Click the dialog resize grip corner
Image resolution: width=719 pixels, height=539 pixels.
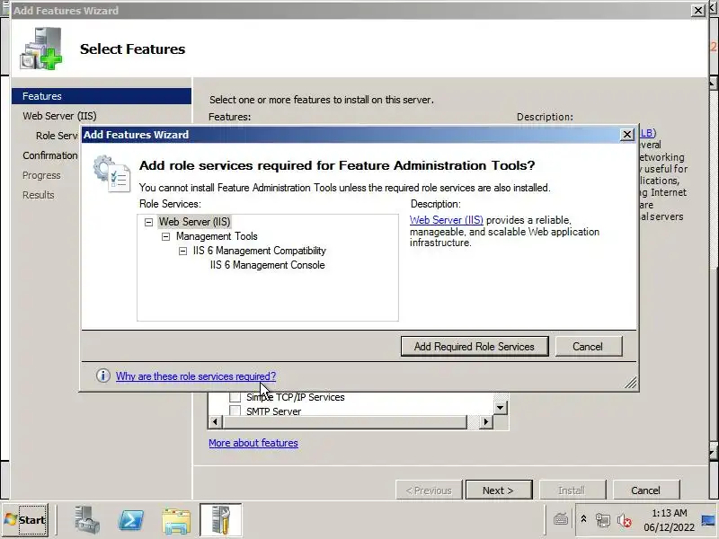pos(631,384)
